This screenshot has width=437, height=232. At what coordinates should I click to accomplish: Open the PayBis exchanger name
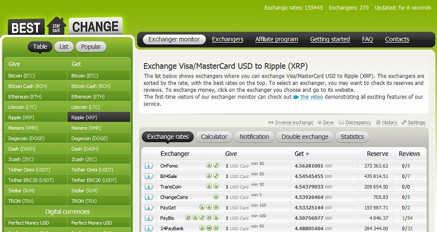tap(167, 218)
